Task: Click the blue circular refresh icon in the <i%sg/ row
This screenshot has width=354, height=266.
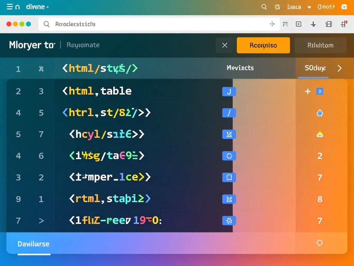Action: pyautogui.click(x=229, y=156)
